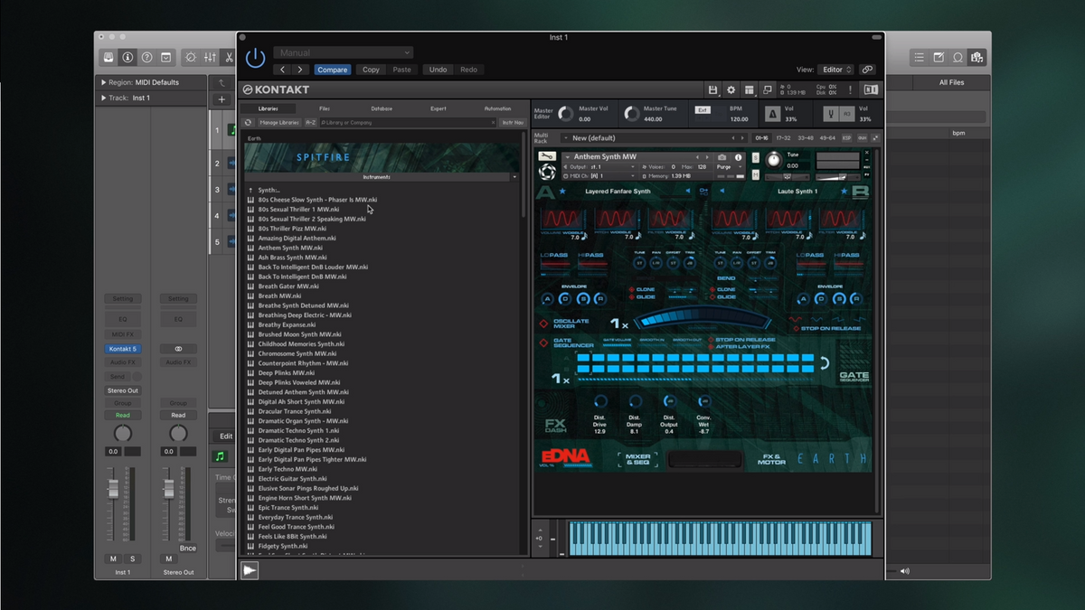Open the Manual preset dropdown
This screenshot has height=610, width=1085.
343,53
